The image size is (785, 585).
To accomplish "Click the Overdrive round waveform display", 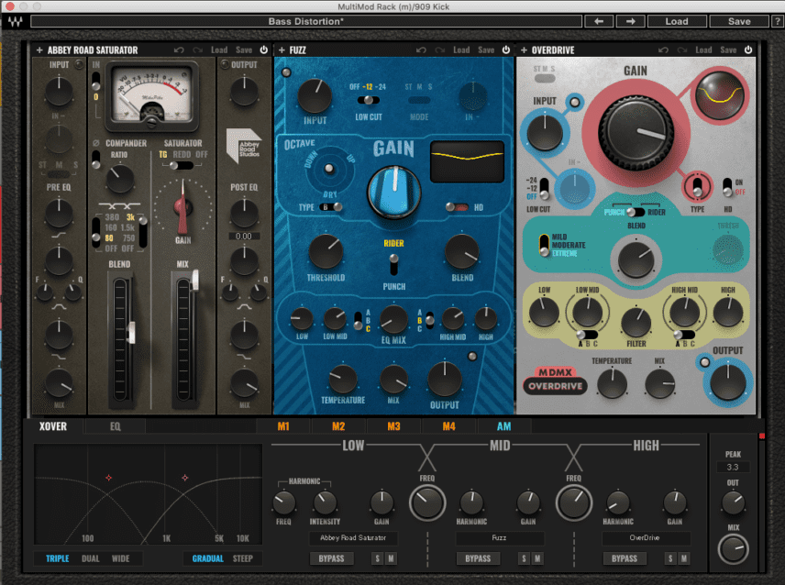I will coord(719,95).
